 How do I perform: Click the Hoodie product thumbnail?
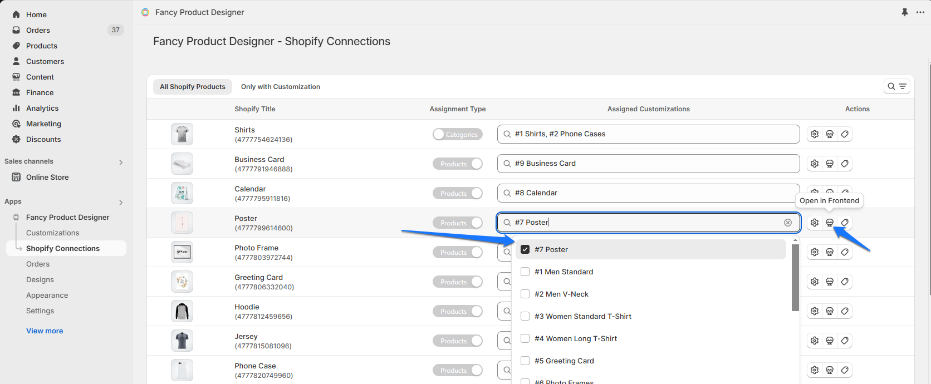(182, 311)
